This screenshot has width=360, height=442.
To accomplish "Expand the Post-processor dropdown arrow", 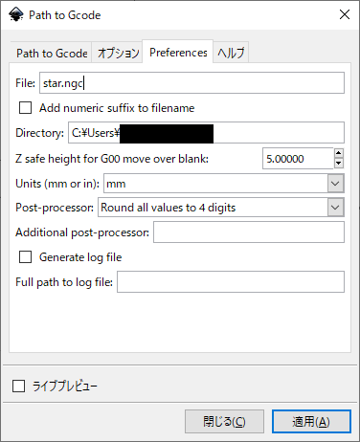I will pyautogui.click(x=335, y=208).
